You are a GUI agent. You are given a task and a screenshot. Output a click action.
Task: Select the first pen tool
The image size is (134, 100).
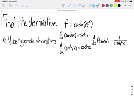pos(75,6)
